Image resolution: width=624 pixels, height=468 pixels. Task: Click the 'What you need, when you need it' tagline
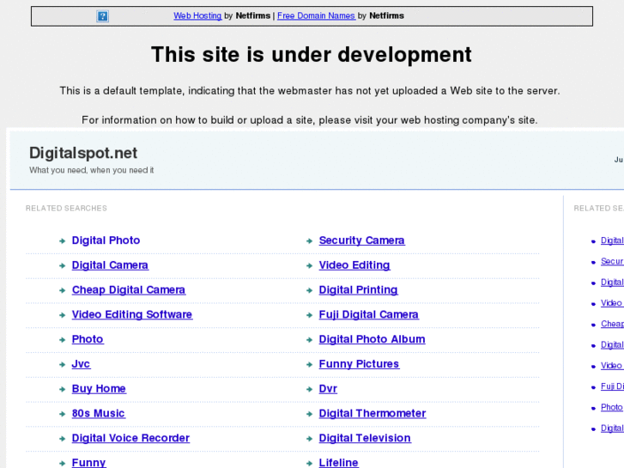point(92,170)
